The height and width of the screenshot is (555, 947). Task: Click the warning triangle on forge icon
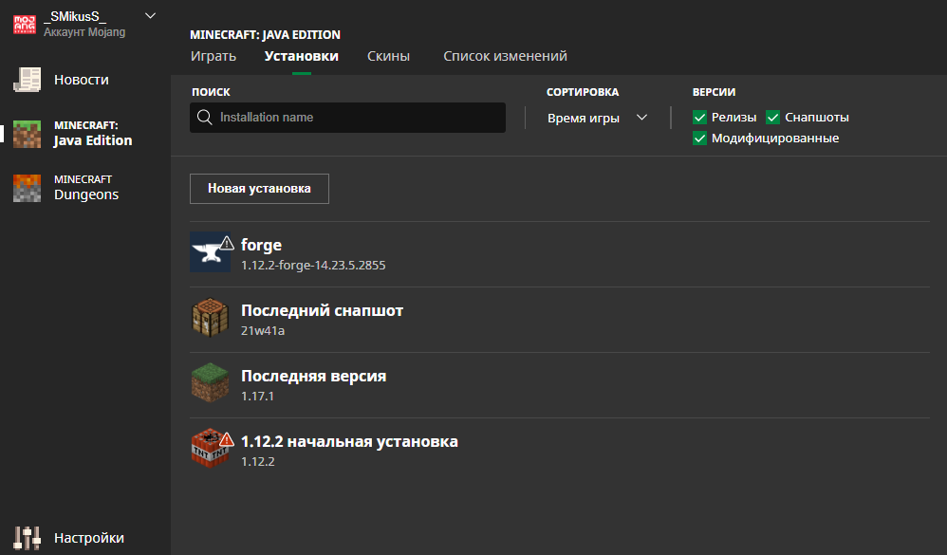point(227,243)
